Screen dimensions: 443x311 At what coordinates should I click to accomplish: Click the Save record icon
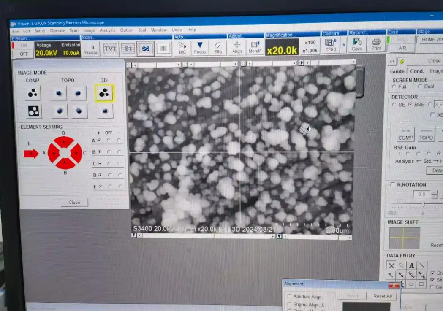[x=357, y=44]
